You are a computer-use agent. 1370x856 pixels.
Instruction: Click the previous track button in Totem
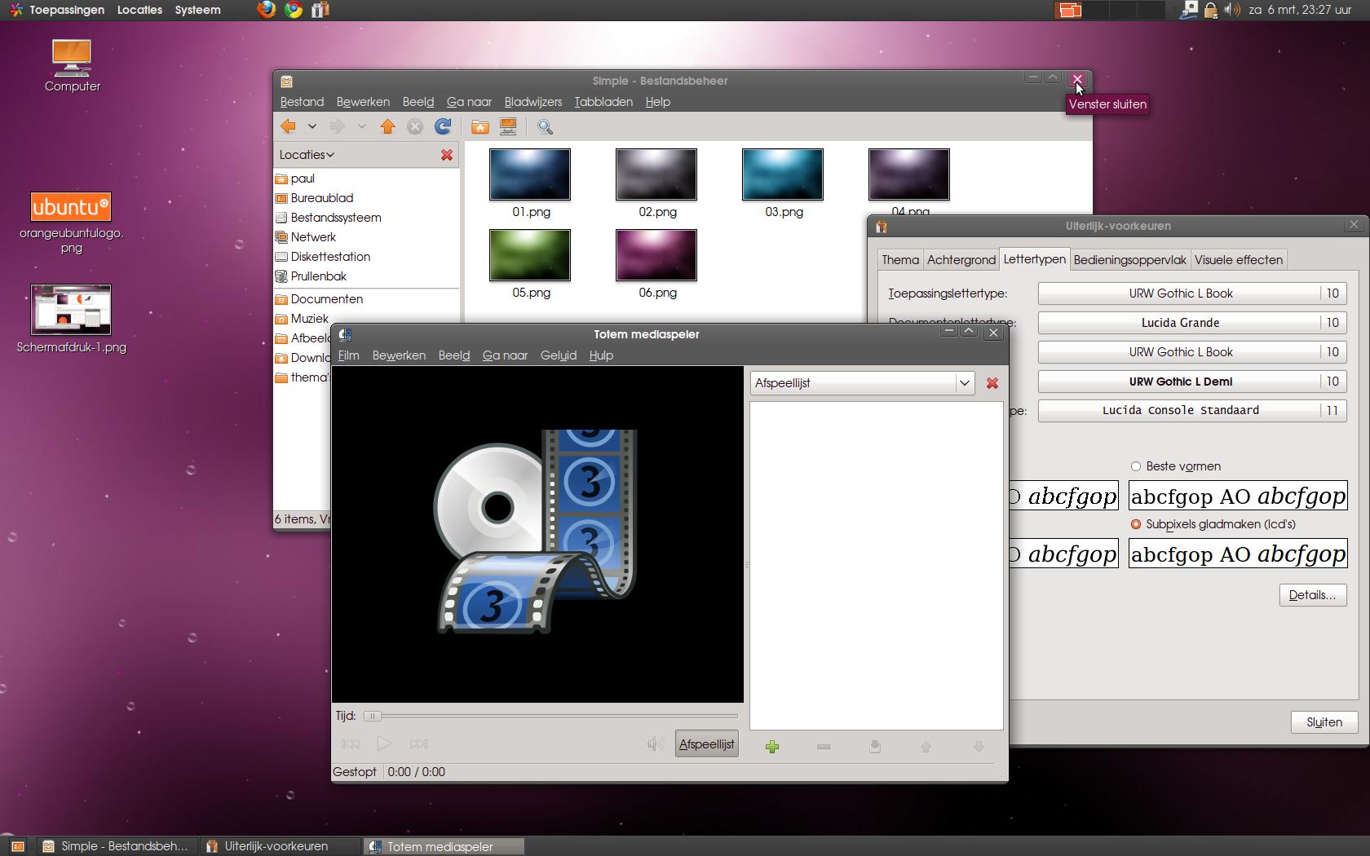point(351,743)
